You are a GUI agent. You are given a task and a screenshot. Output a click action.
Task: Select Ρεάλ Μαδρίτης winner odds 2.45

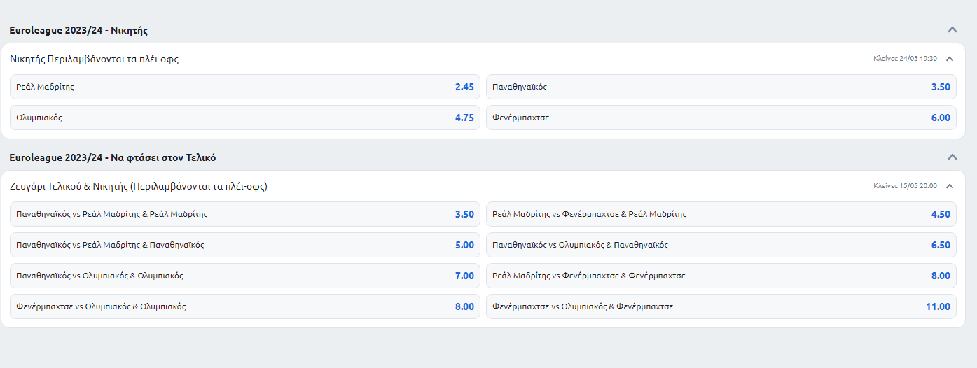pyautogui.click(x=245, y=87)
